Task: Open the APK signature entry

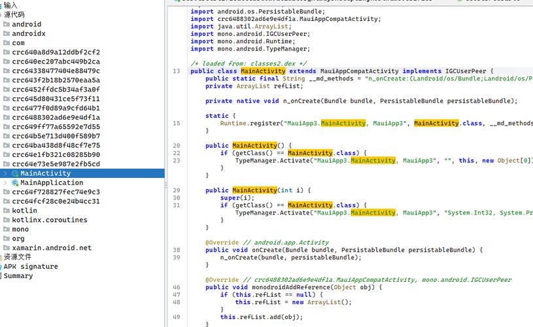Action: coord(30,267)
